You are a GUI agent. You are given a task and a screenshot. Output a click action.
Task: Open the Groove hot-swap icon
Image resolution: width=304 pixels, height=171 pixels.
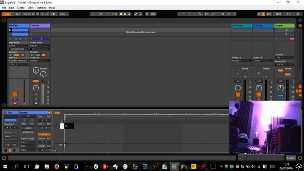pyautogui.click(x=16, y=133)
